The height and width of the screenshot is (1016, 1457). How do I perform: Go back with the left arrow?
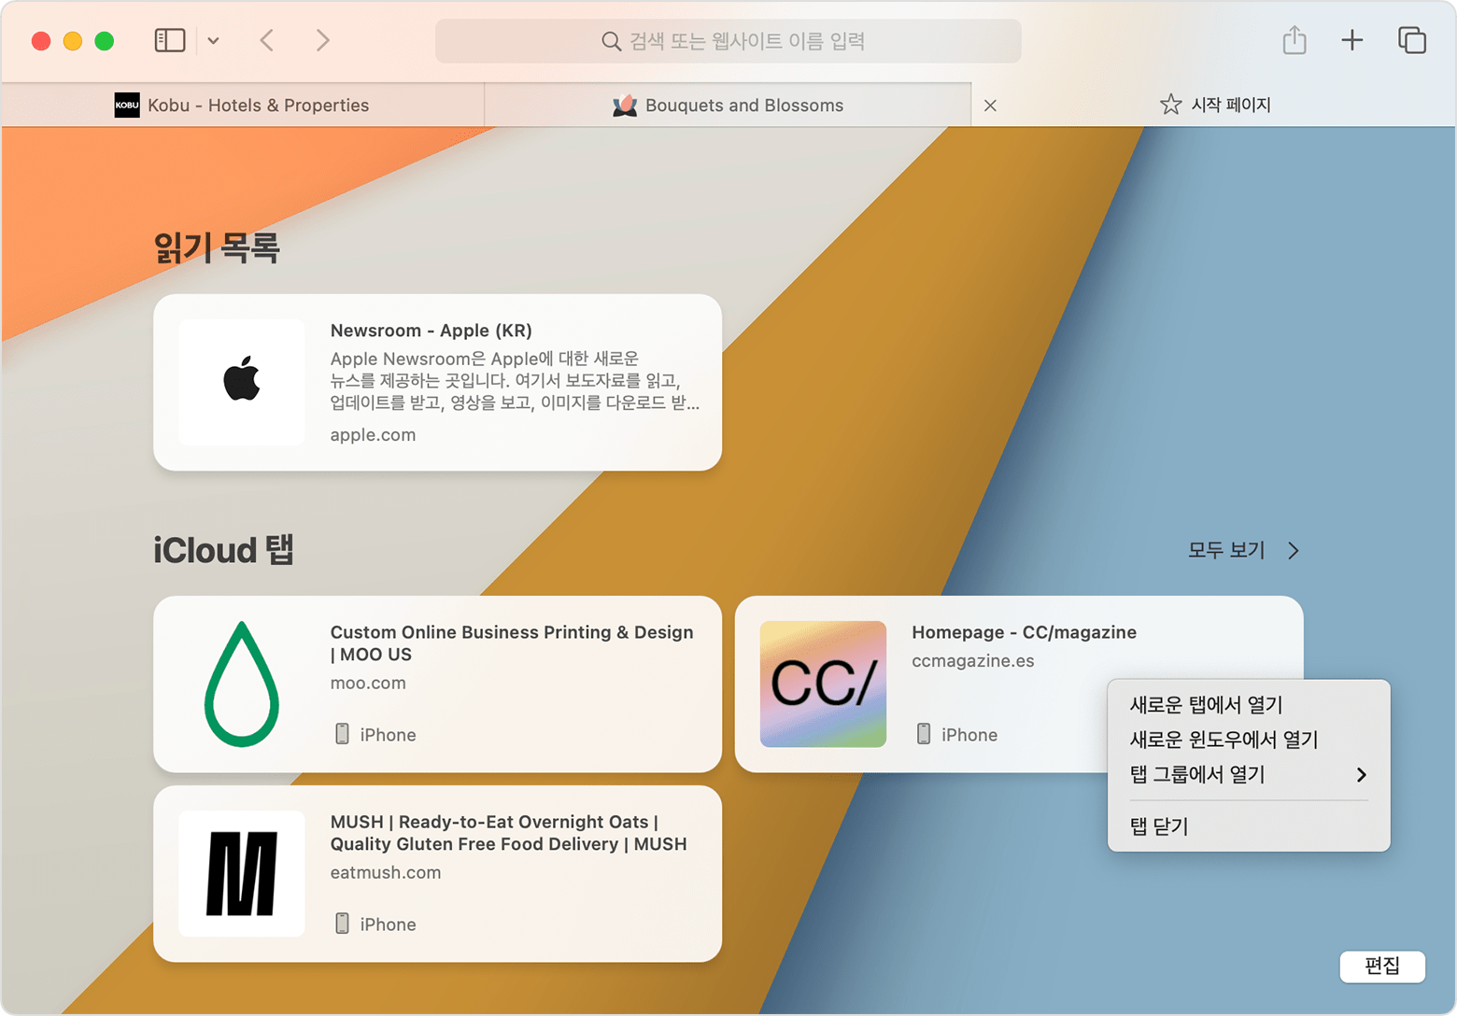(x=267, y=40)
